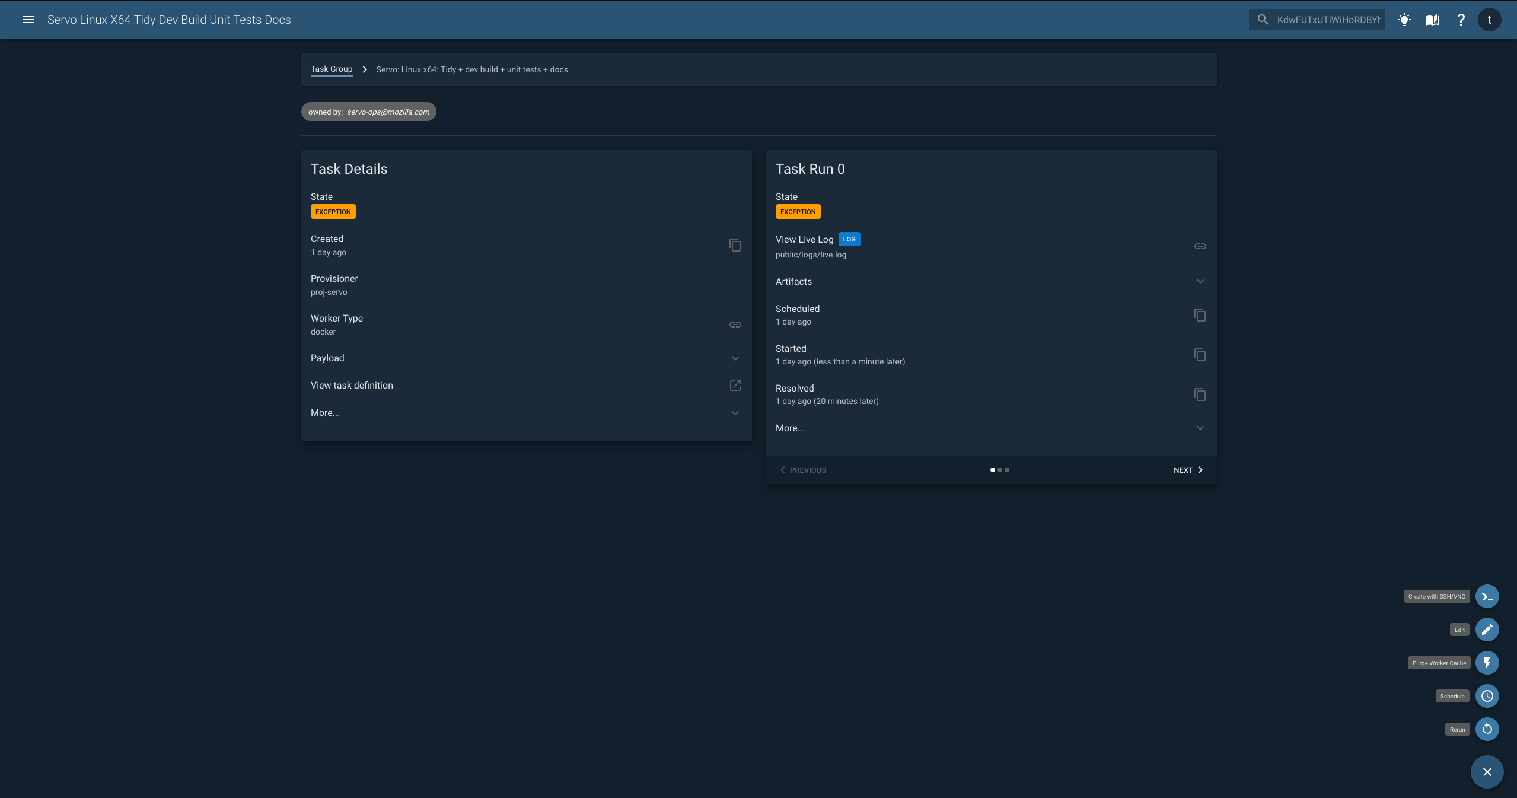The height and width of the screenshot is (798, 1517).
Task: Open the help question mark icon
Action: [1461, 20]
